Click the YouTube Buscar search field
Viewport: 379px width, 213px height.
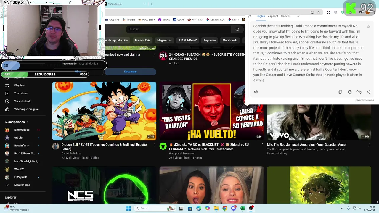tap(179, 29)
